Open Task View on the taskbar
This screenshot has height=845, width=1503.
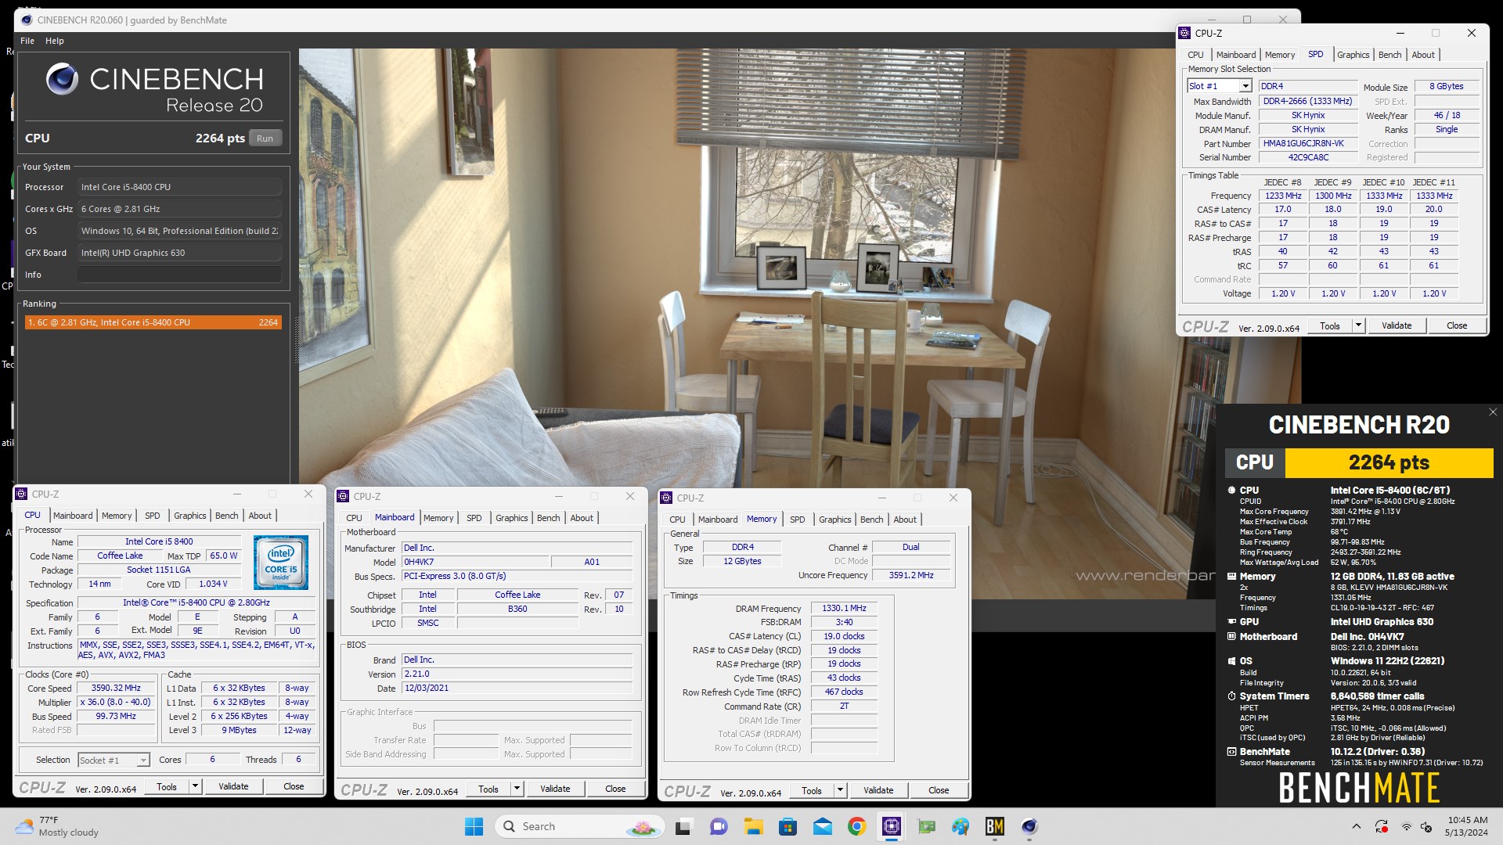tap(683, 826)
